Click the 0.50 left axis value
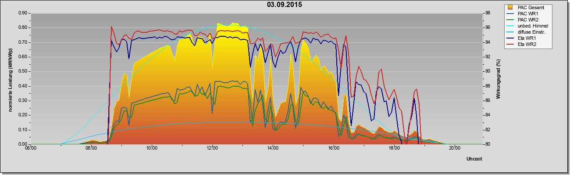This screenshot has height=175, width=570. [23, 71]
